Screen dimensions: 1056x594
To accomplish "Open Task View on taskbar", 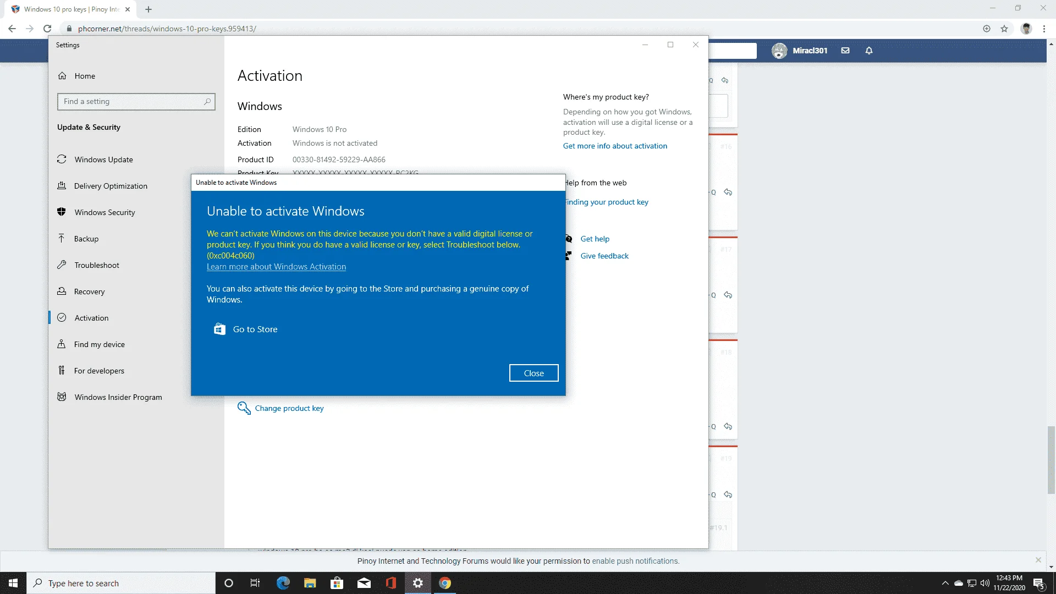I will [255, 583].
